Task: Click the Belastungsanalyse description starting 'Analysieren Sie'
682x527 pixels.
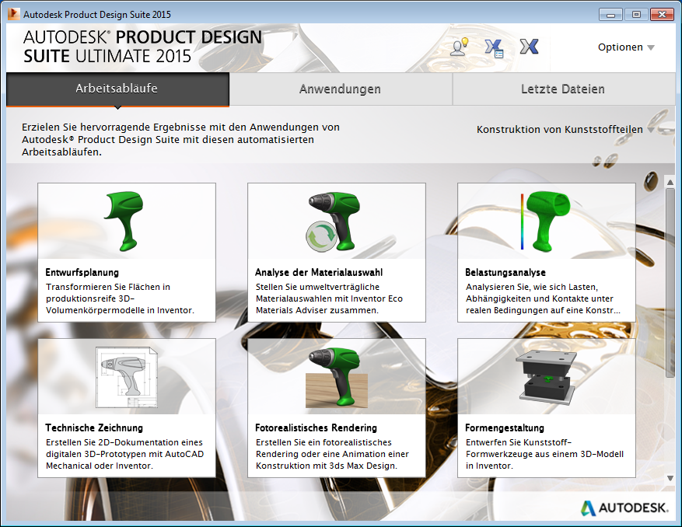Action: pos(542,298)
